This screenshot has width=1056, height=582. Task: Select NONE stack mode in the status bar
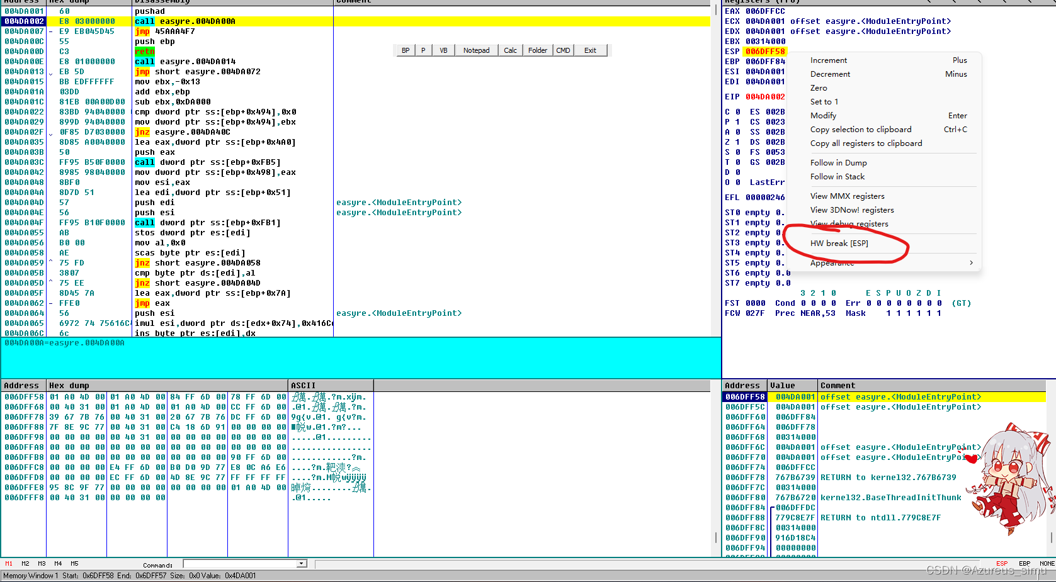pos(1047,564)
